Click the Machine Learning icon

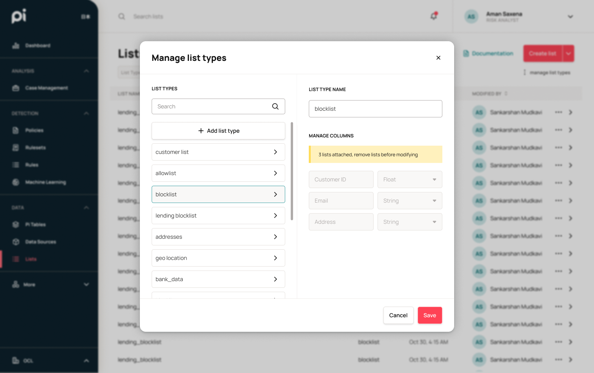pyautogui.click(x=16, y=182)
